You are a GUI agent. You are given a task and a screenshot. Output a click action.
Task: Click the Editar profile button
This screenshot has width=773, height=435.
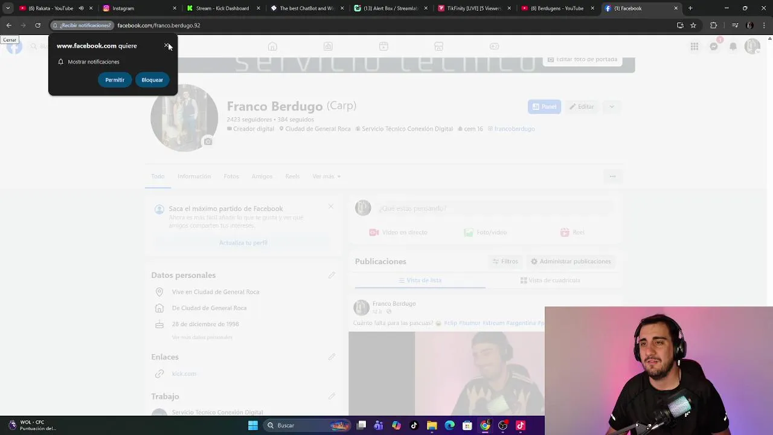[582, 106]
